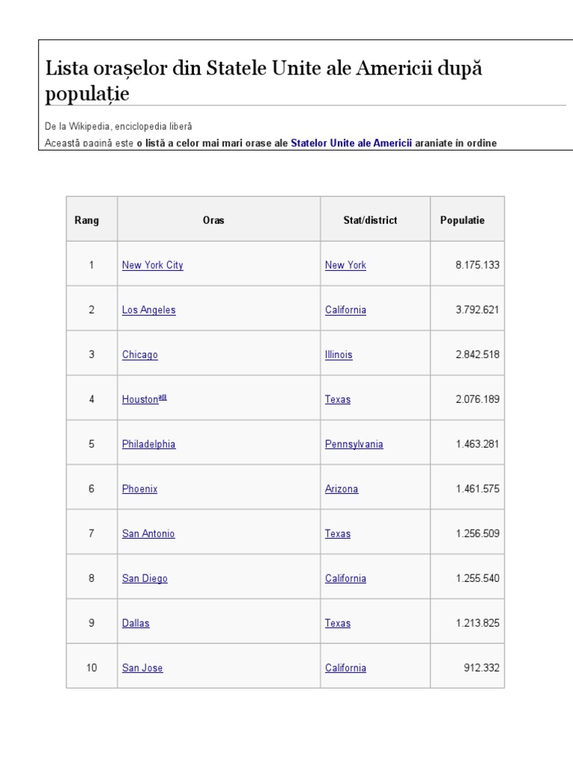Screen dimensions: 573x764
Task: Click the Populatie column header
Action: click(x=462, y=220)
